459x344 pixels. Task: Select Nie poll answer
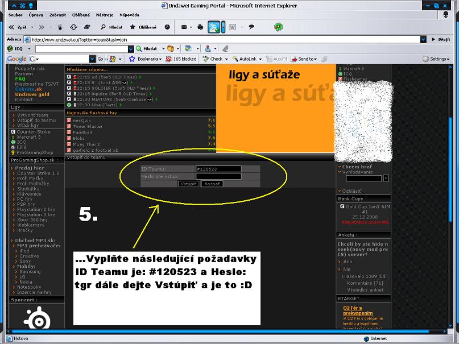click(x=346, y=269)
